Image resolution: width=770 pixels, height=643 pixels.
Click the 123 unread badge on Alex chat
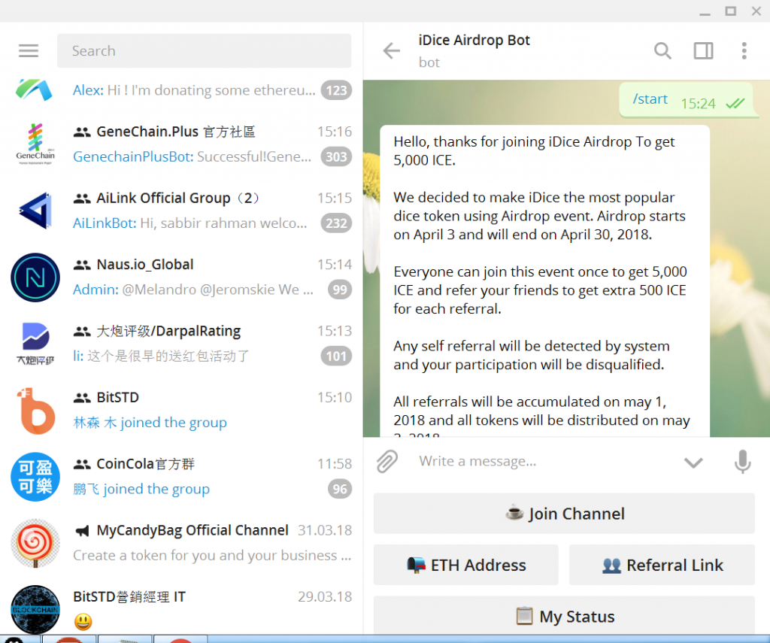click(336, 90)
